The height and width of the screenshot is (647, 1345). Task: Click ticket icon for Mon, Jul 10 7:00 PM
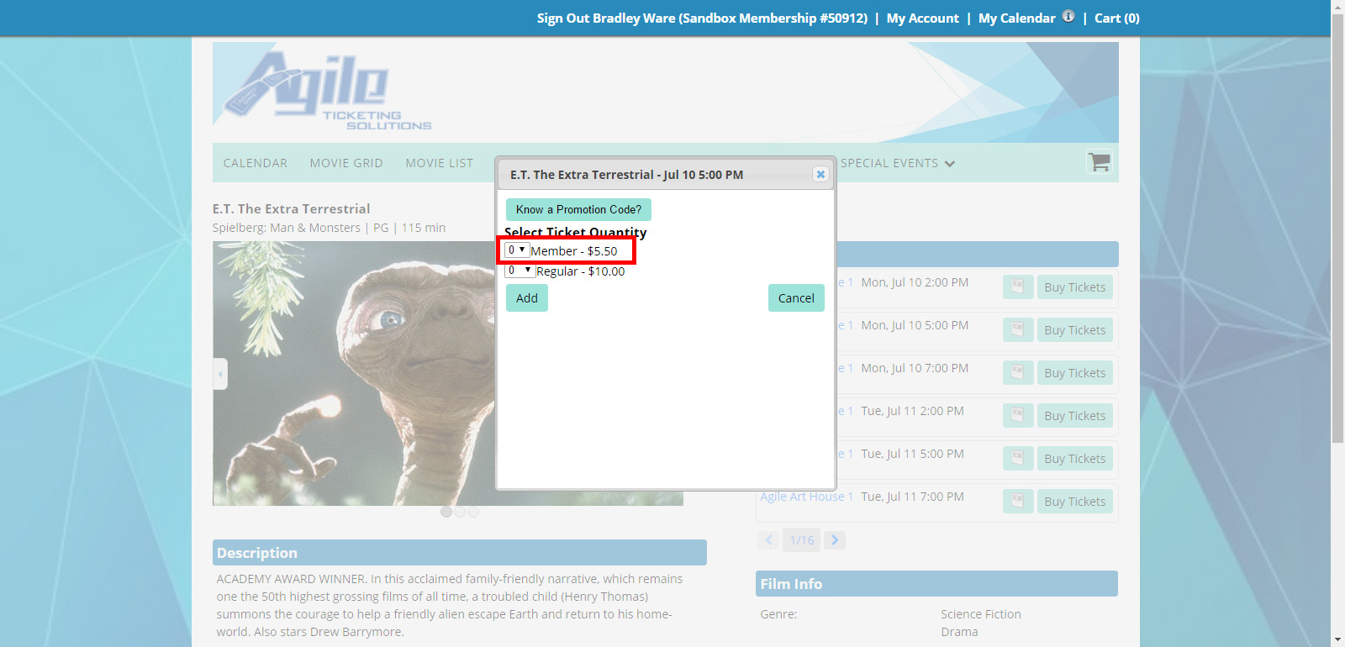[x=1018, y=372]
